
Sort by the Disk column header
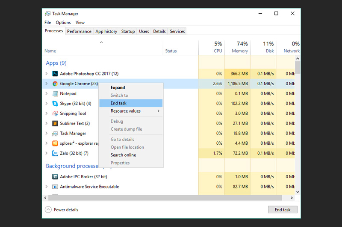(x=263, y=48)
